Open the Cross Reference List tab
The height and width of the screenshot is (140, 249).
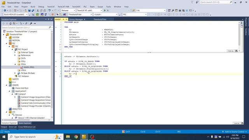pyautogui.click(x=27, y=127)
